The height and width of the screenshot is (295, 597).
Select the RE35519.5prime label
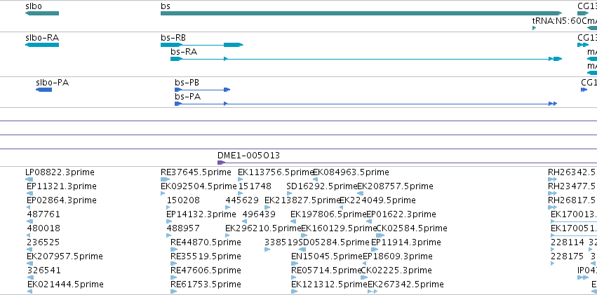tap(206, 256)
